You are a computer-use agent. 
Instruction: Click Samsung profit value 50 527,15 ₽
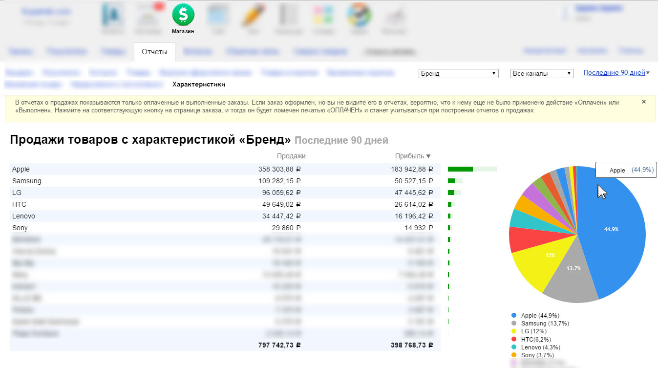[414, 181]
